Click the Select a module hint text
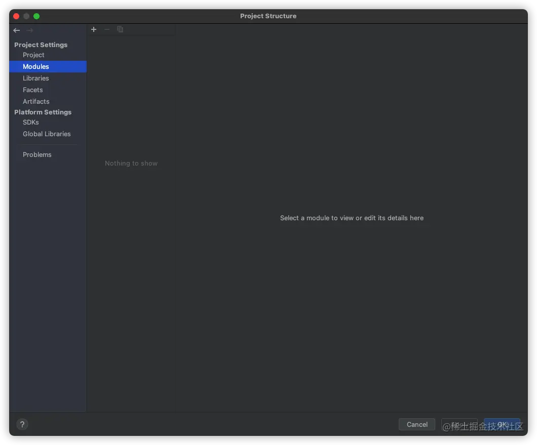The height and width of the screenshot is (445, 537). [x=352, y=218]
